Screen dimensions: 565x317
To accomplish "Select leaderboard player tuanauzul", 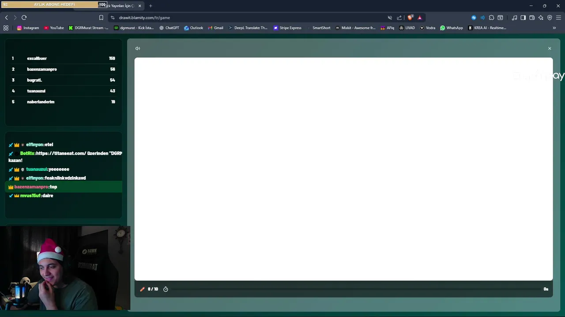I will pos(64,91).
